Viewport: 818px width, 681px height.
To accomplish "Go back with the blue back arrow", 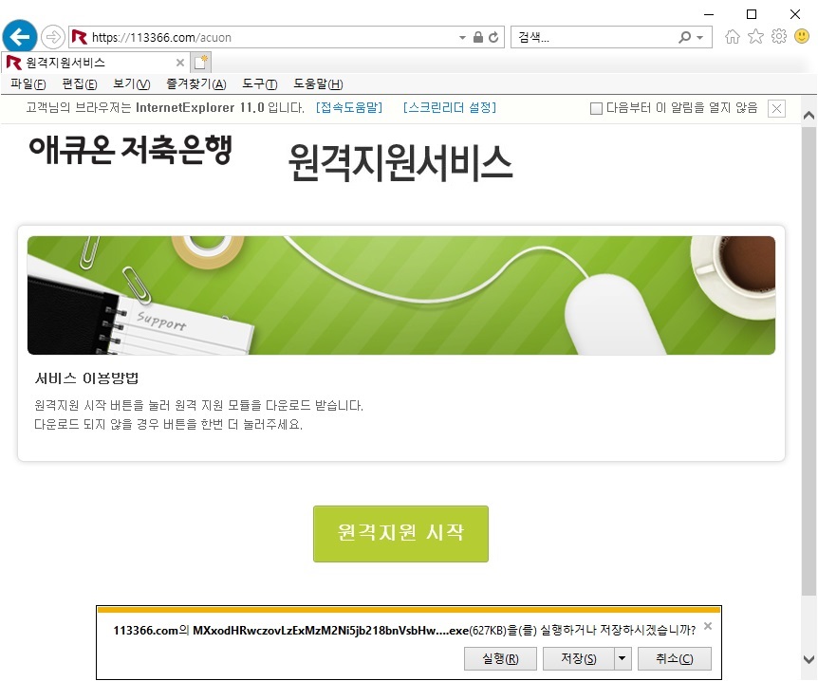I will point(20,37).
